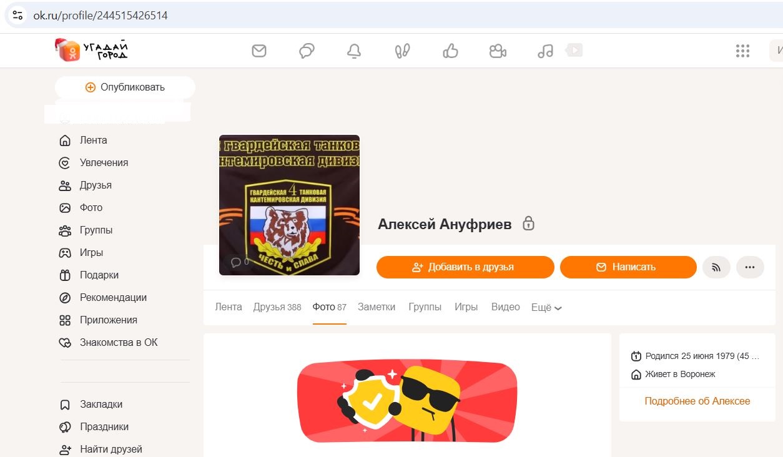Subscribe via the feed RSS icon button
The width and height of the screenshot is (783, 457).
pos(716,267)
